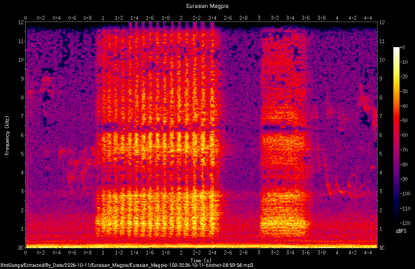Click the file path ending in birdnet-08:59:58.mp3
This screenshot has width=415, height=269.
tap(127, 265)
